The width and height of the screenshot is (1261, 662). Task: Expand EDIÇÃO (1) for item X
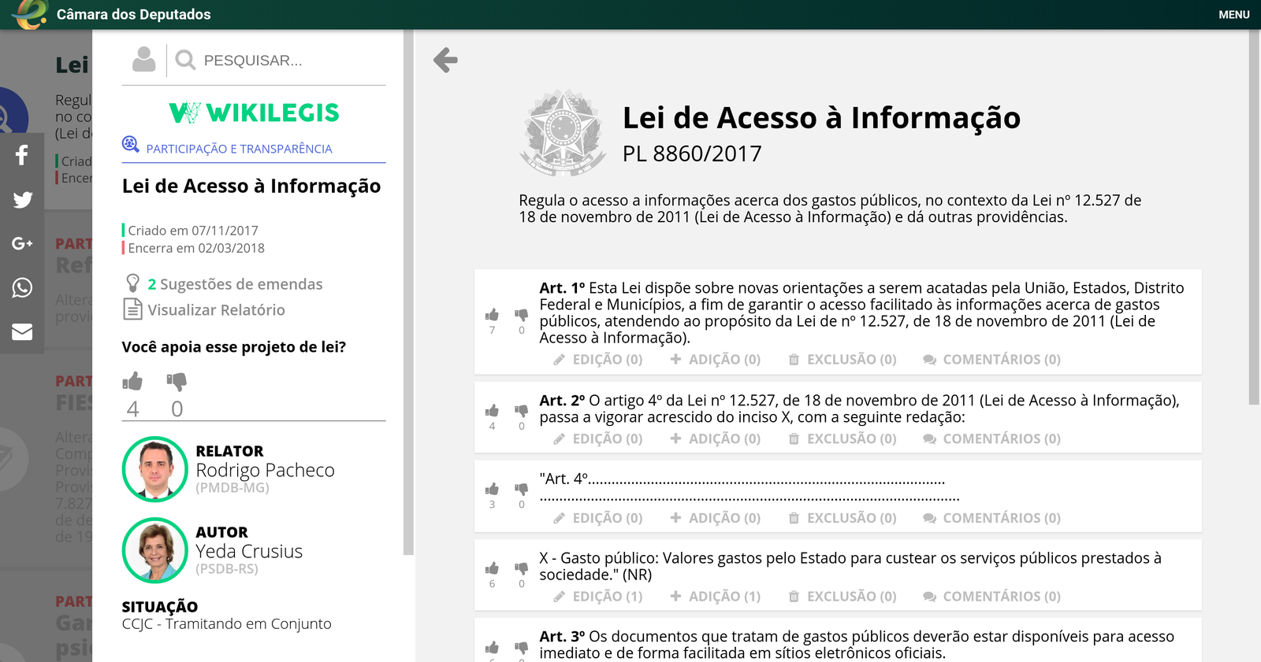coord(598,597)
